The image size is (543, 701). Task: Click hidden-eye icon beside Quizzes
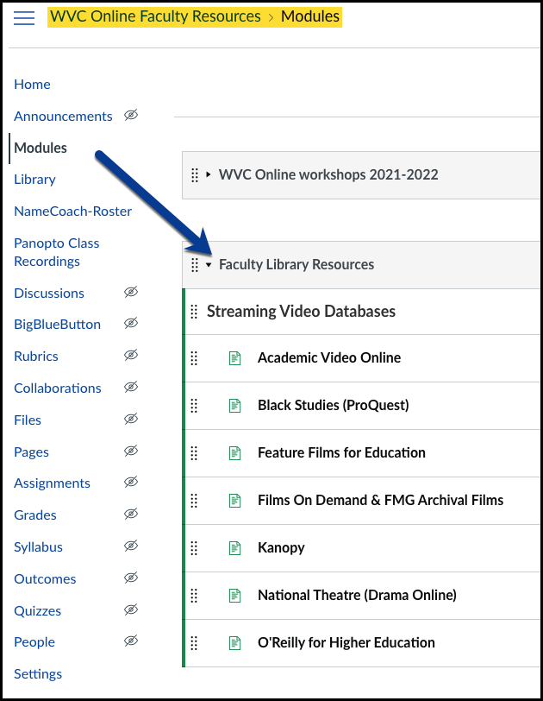(x=131, y=609)
